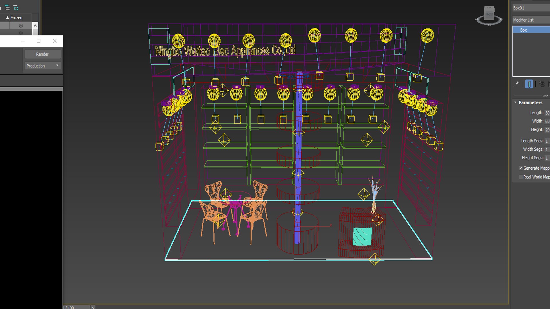Image resolution: width=550 pixels, height=309 pixels.
Task: Click the Box01 object name field
Action: (x=531, y=8)
